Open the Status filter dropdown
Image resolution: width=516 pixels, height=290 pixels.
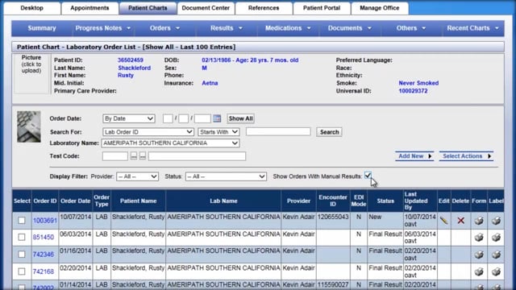pyautogui.click(x=226, y=176)
